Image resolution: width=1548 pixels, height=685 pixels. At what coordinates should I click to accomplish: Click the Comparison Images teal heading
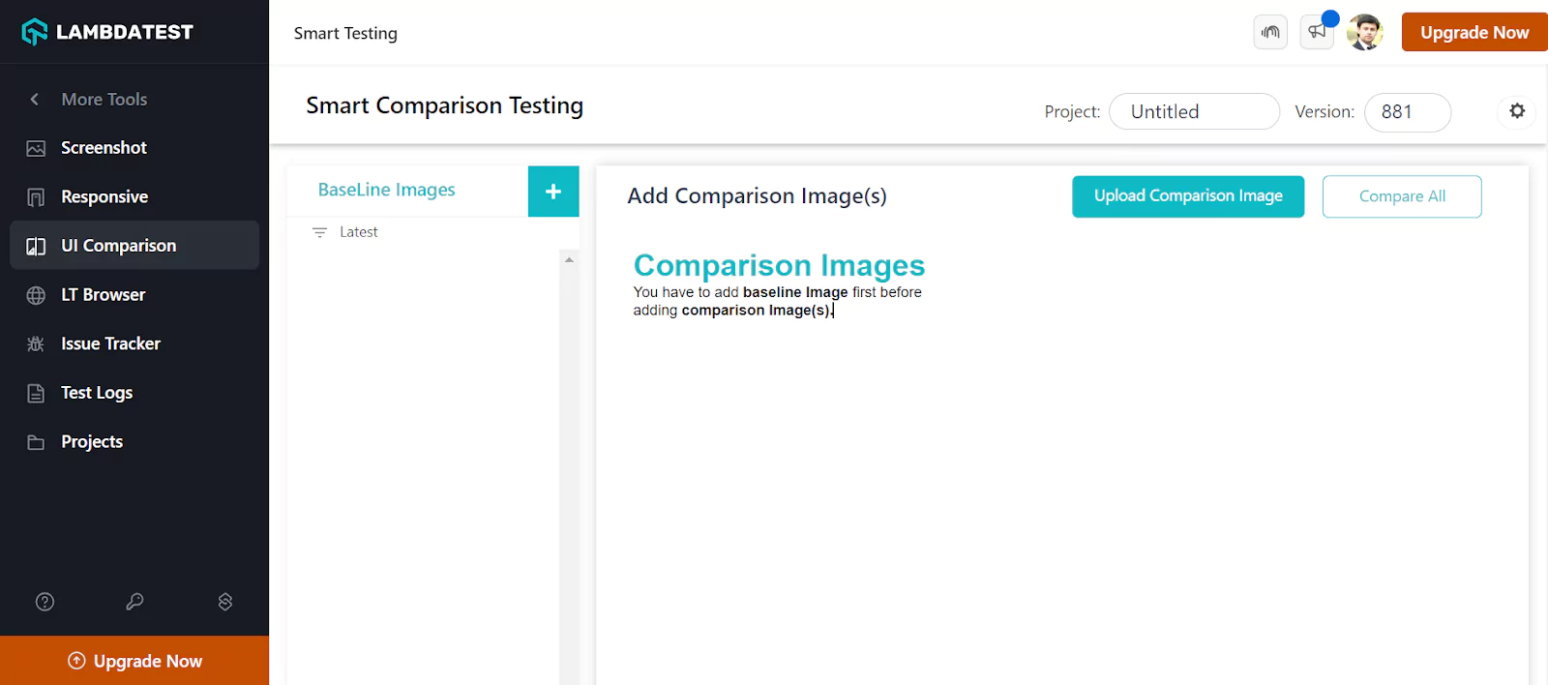coord(779,265)
